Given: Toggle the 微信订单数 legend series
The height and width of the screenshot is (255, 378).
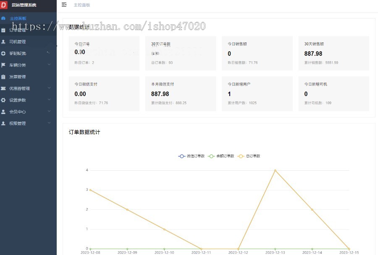Looking at the screenshot, I should [x=192, y=156].
